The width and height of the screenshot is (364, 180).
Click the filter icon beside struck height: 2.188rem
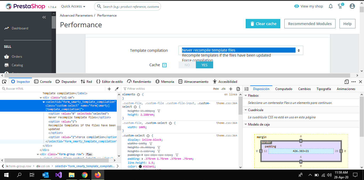pos(159,151)
